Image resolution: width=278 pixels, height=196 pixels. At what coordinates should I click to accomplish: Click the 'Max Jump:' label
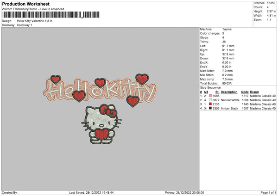click(207, 80)
